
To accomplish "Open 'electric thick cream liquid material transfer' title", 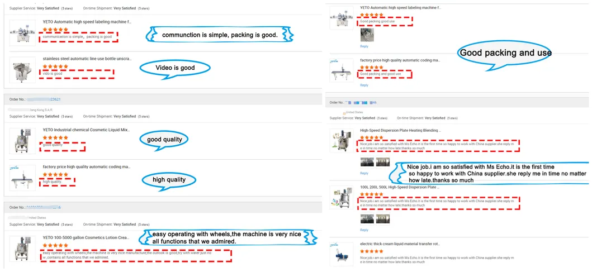I will [x=400, y=244].
